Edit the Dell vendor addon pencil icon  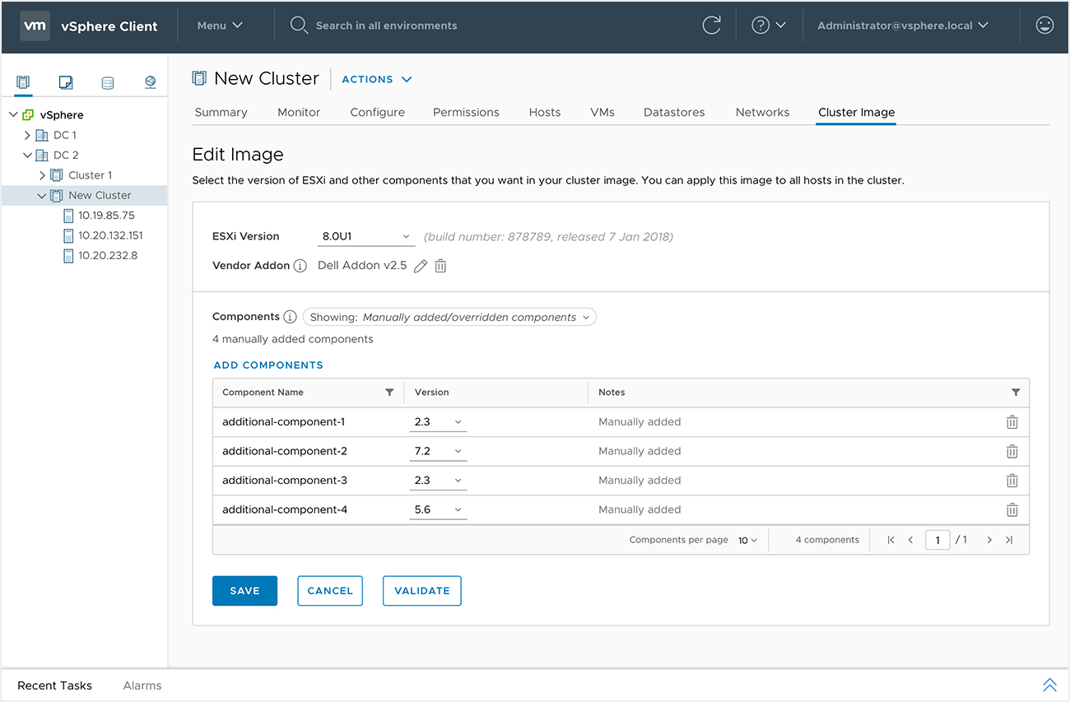pyautogui.click(x=421, y=266)
